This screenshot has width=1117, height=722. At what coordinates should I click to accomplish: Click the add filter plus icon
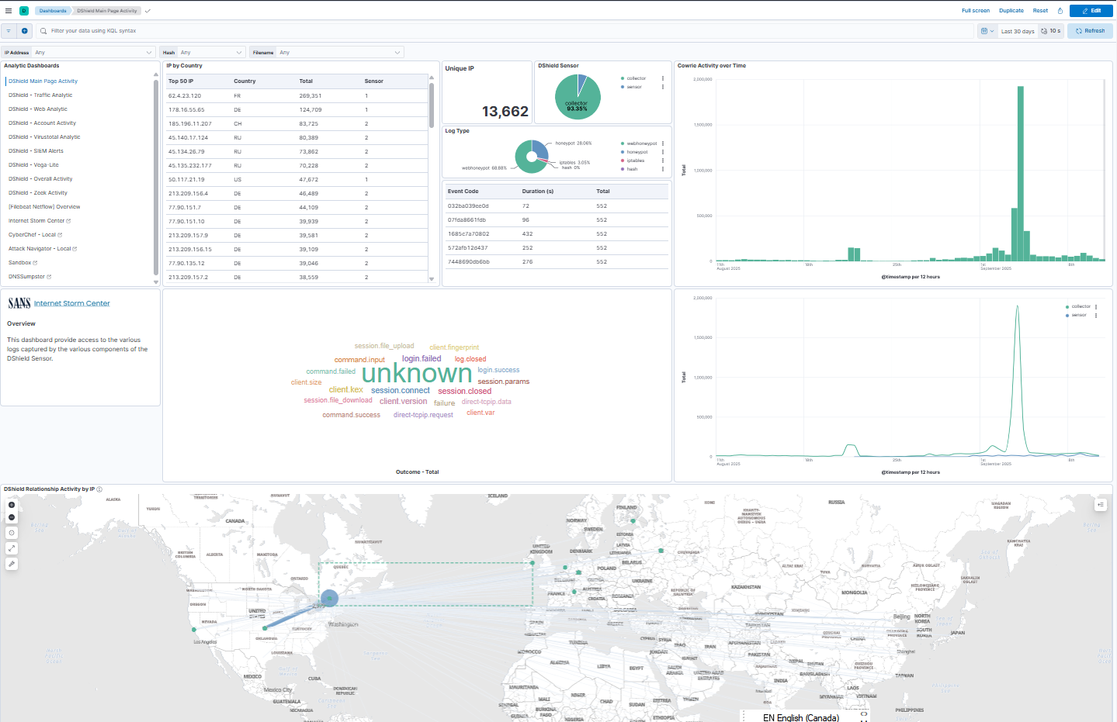[24, 31]
